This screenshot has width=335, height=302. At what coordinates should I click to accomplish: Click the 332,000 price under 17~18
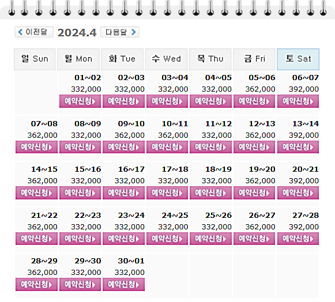click(173, 181)
